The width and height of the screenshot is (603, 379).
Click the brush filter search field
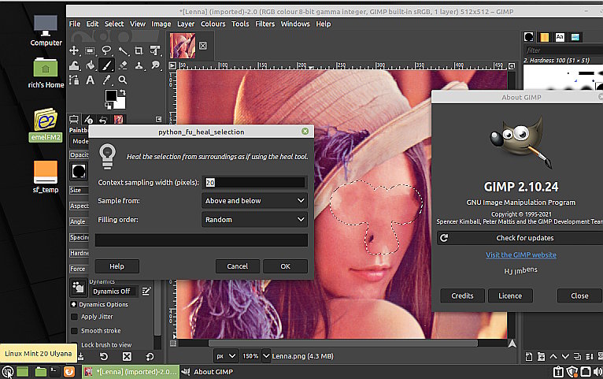[x=563, y=50]
